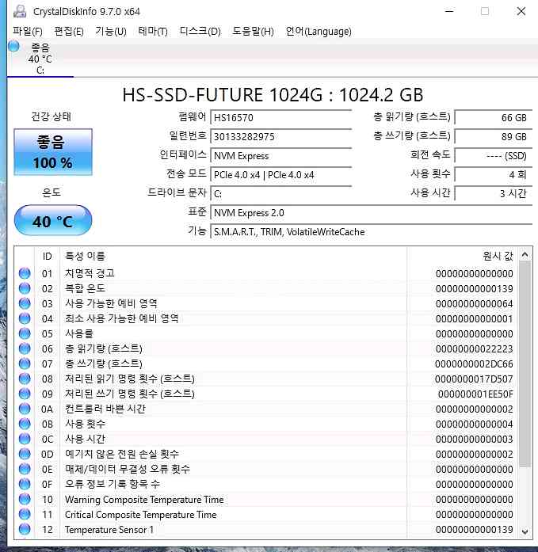Click the total host reads value 66 GB
Image resolution: width=538 pixels, height=552 pixels.
[x=494, y=117]
